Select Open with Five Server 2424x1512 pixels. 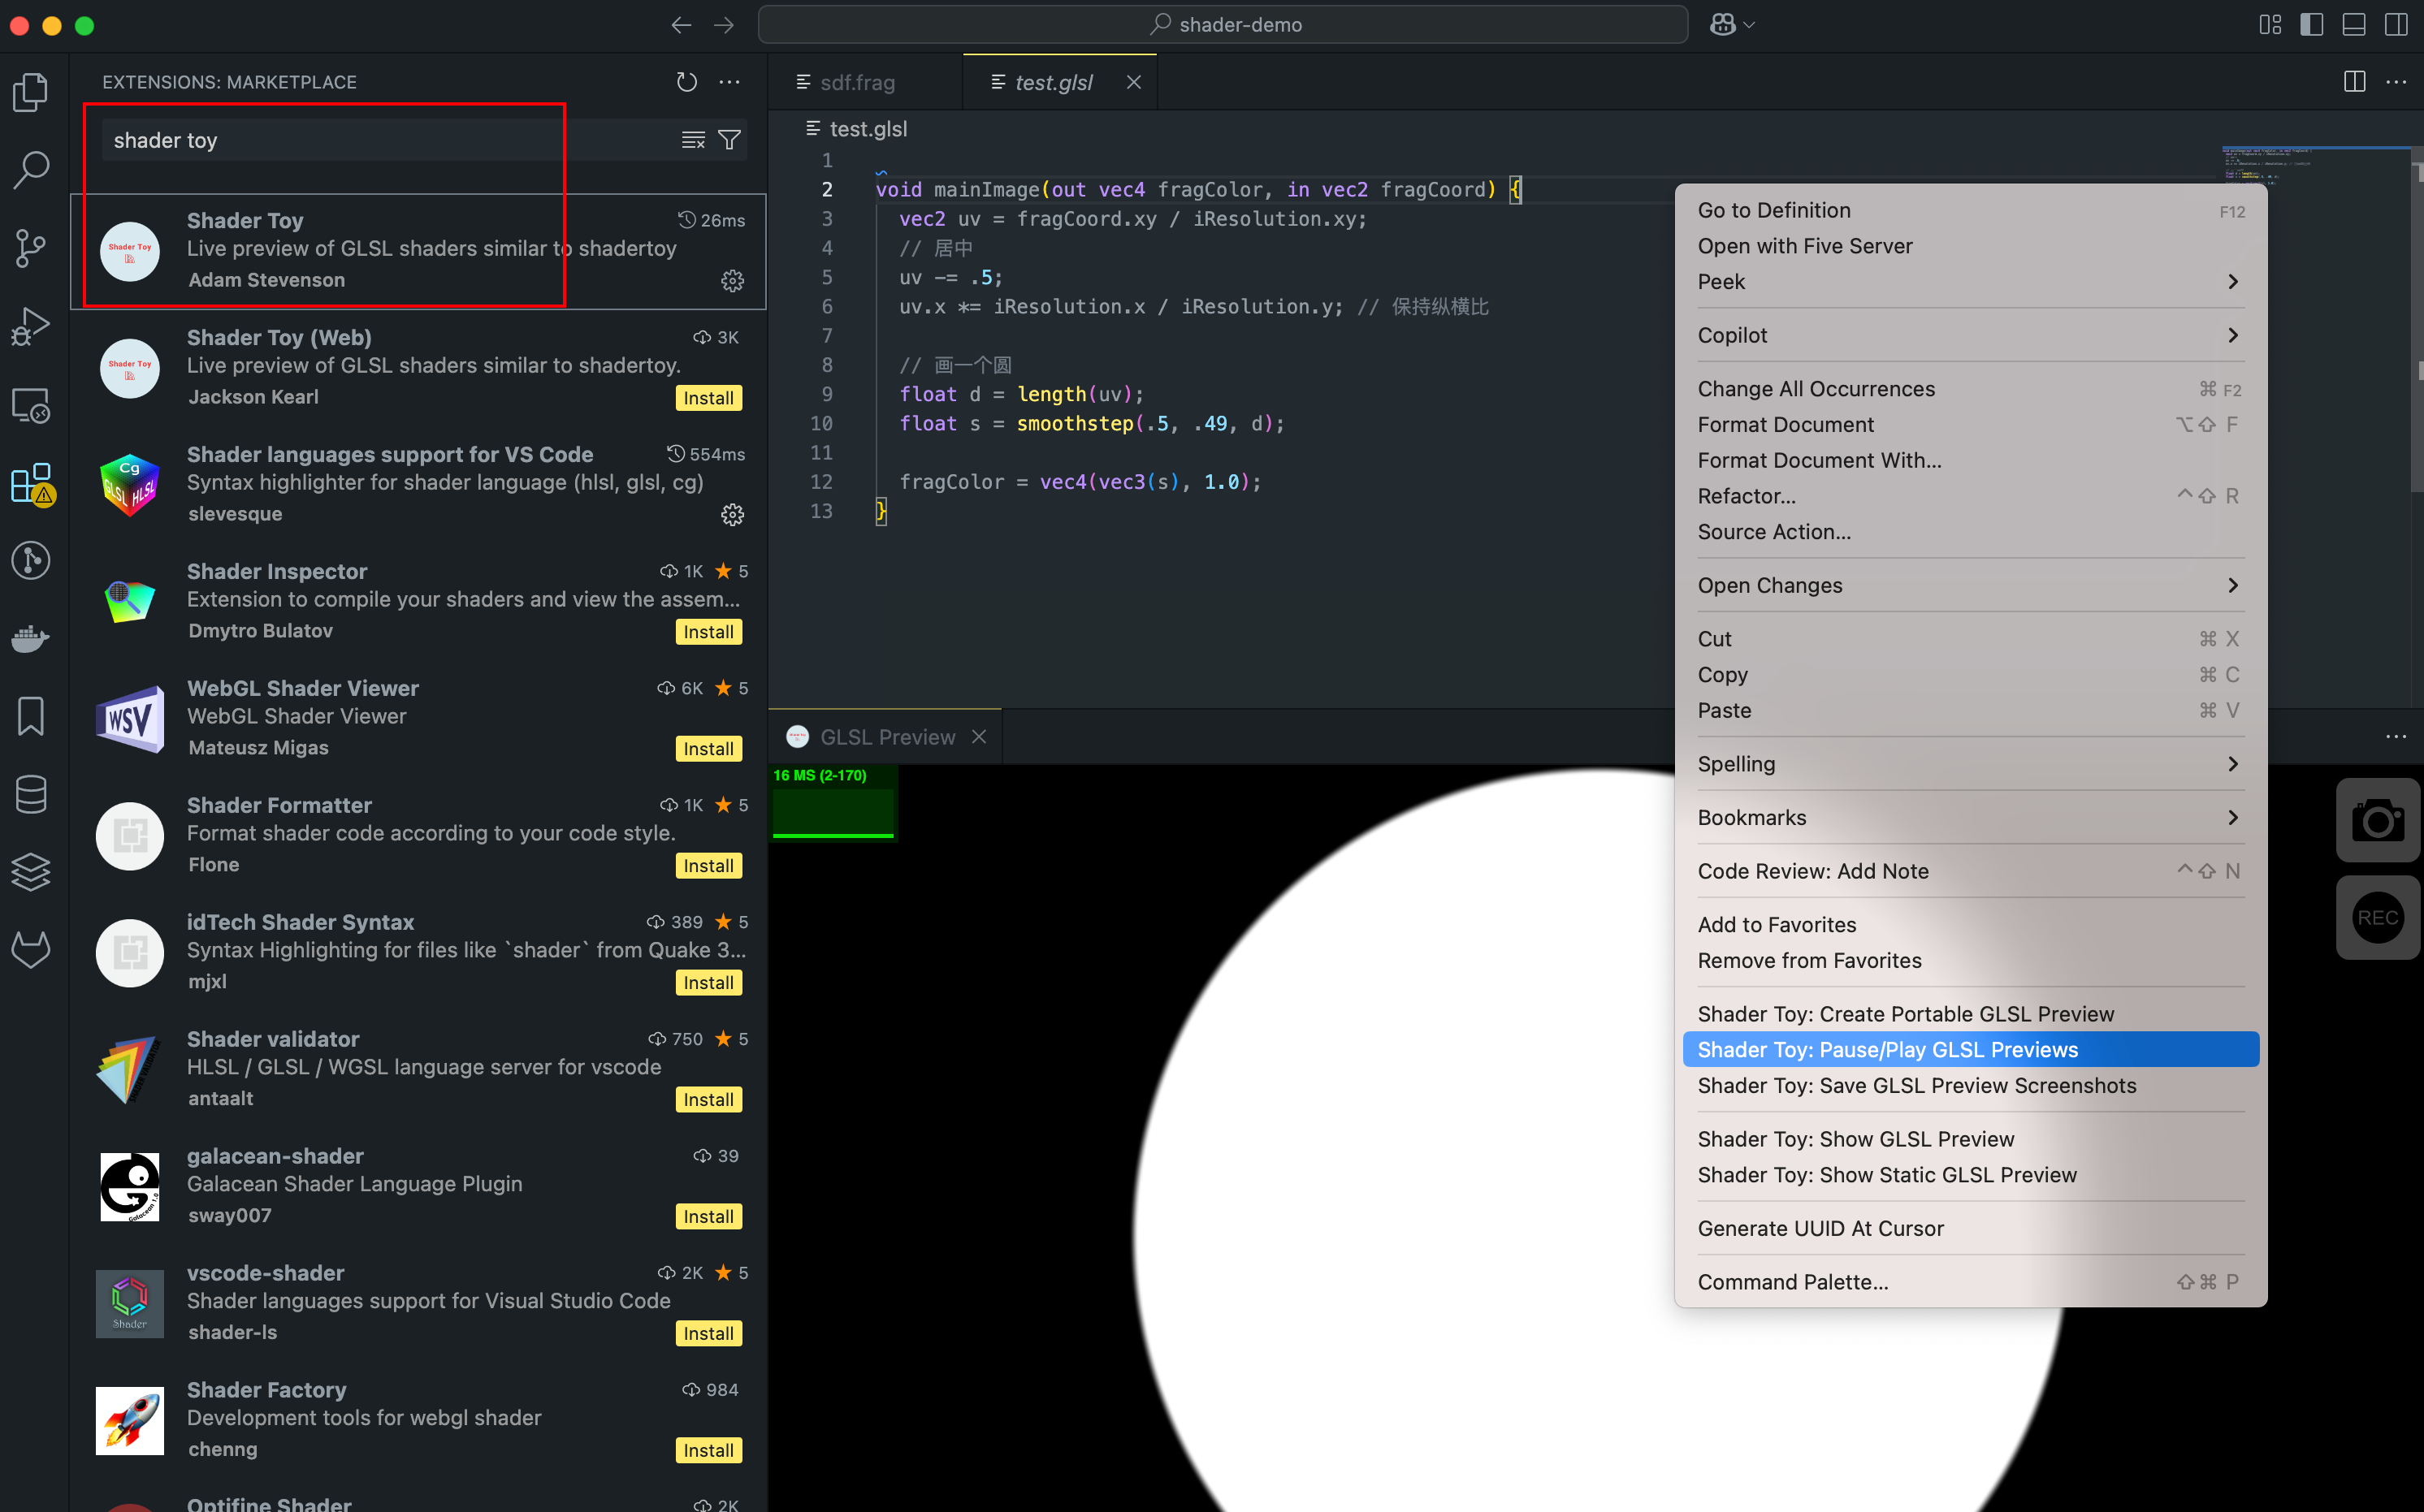coord(1970,247)
